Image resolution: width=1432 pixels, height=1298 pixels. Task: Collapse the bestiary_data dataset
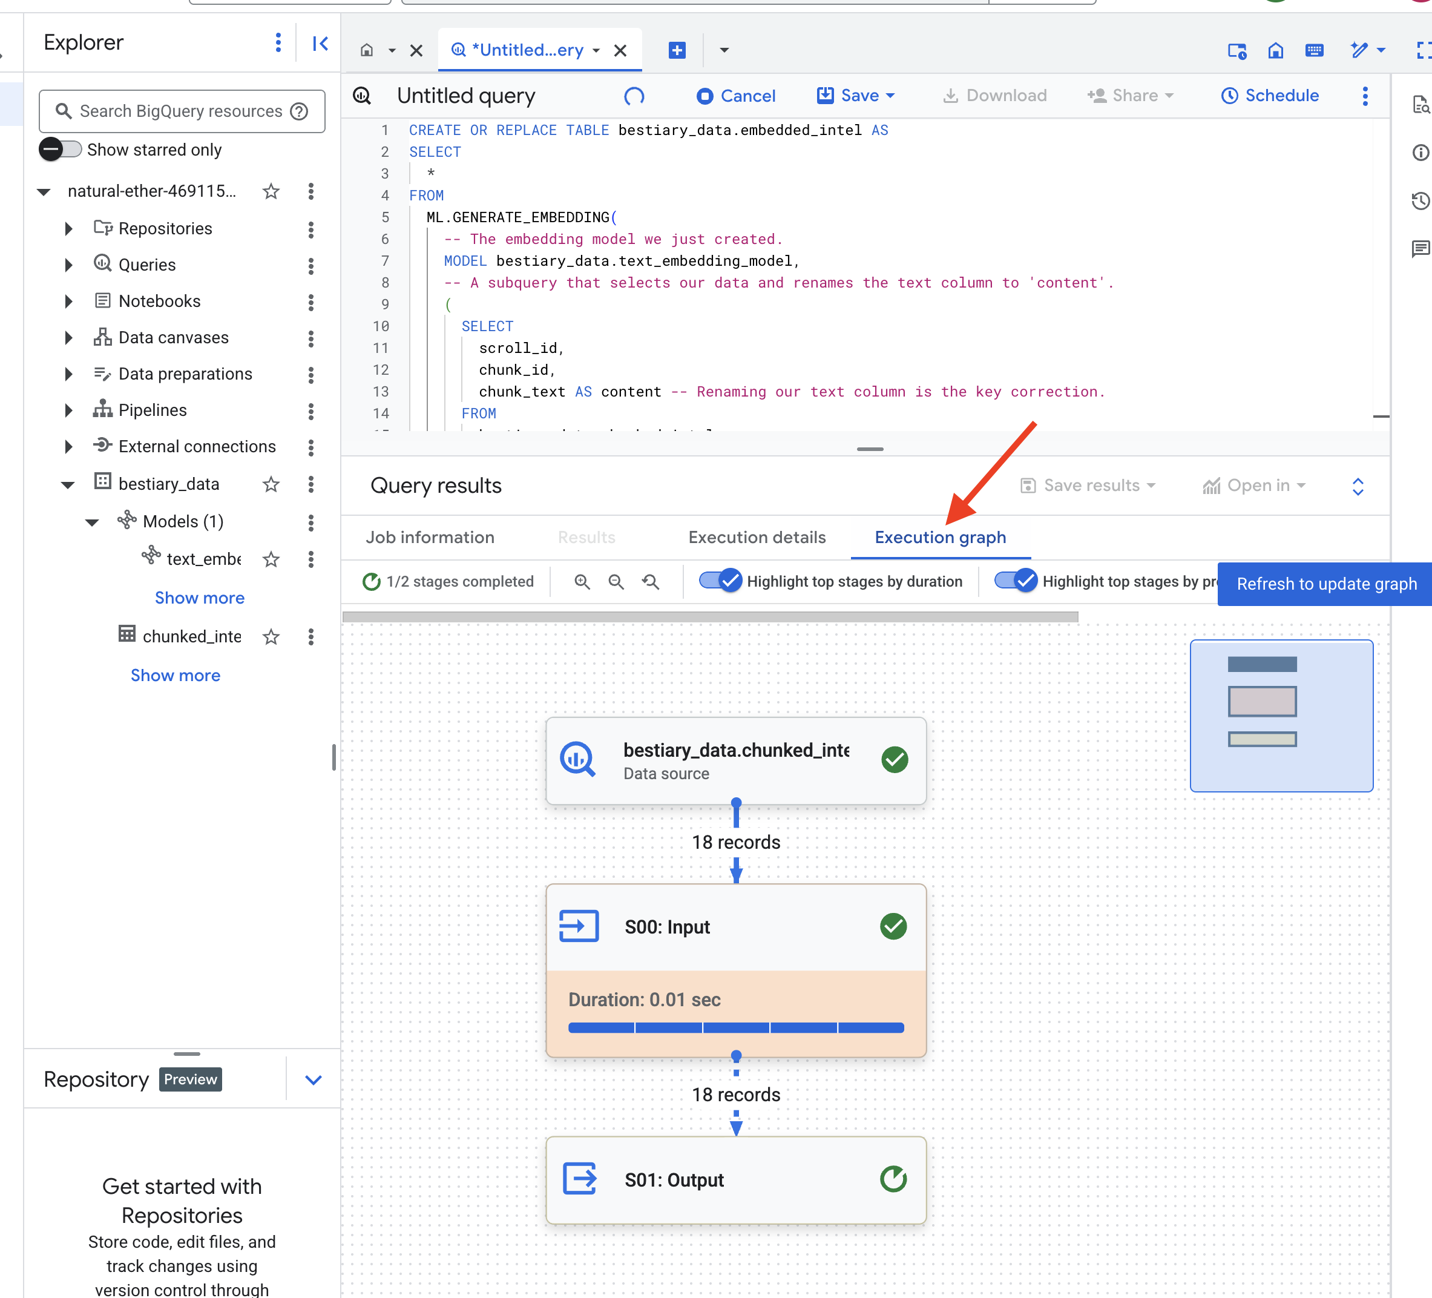pyautogui.click(x=67, y=484)
